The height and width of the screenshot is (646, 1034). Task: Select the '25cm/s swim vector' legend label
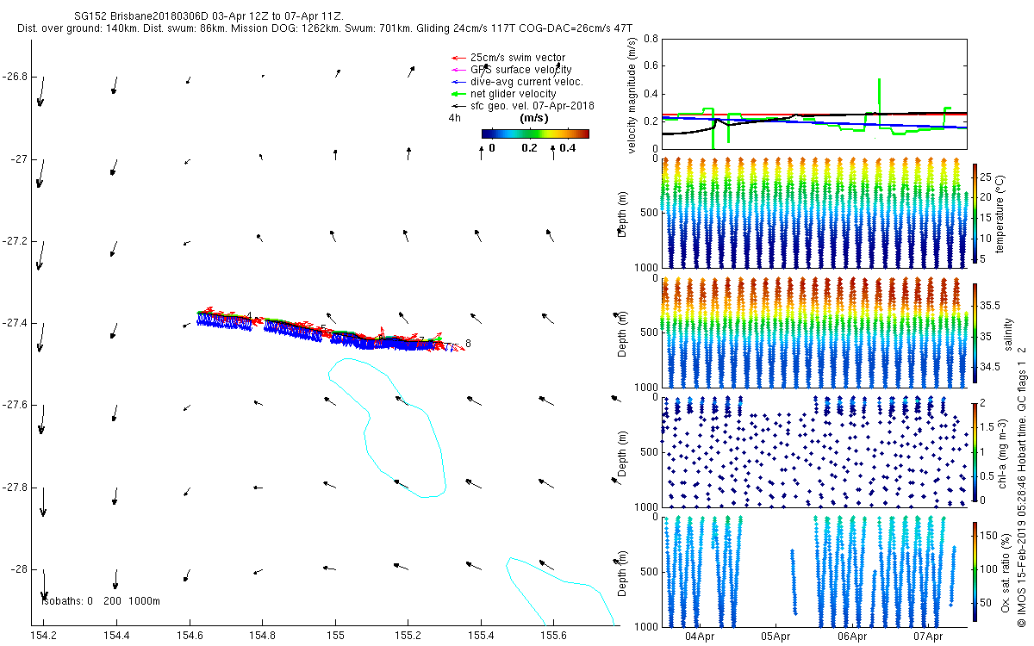pos(518,58)
